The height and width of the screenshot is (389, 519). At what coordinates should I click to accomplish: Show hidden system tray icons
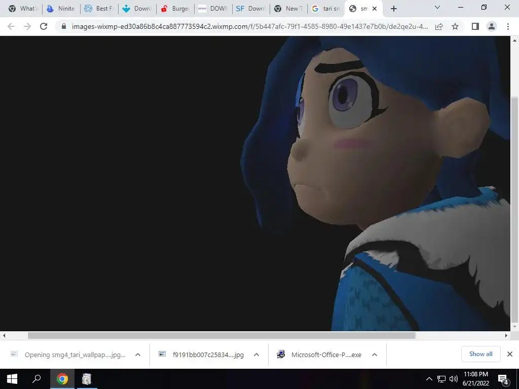coord(429,379)
